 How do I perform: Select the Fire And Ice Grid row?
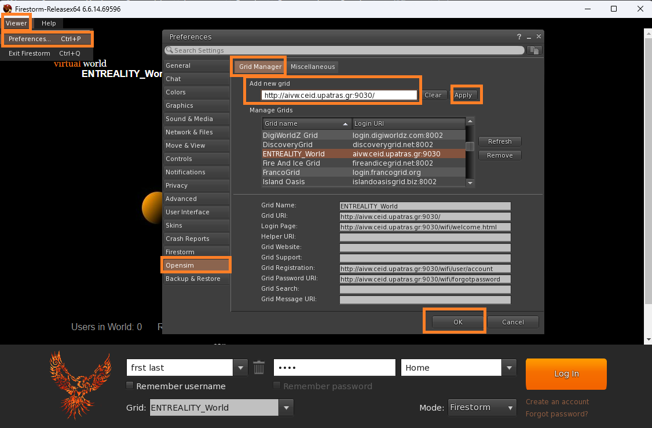(364, 163)
